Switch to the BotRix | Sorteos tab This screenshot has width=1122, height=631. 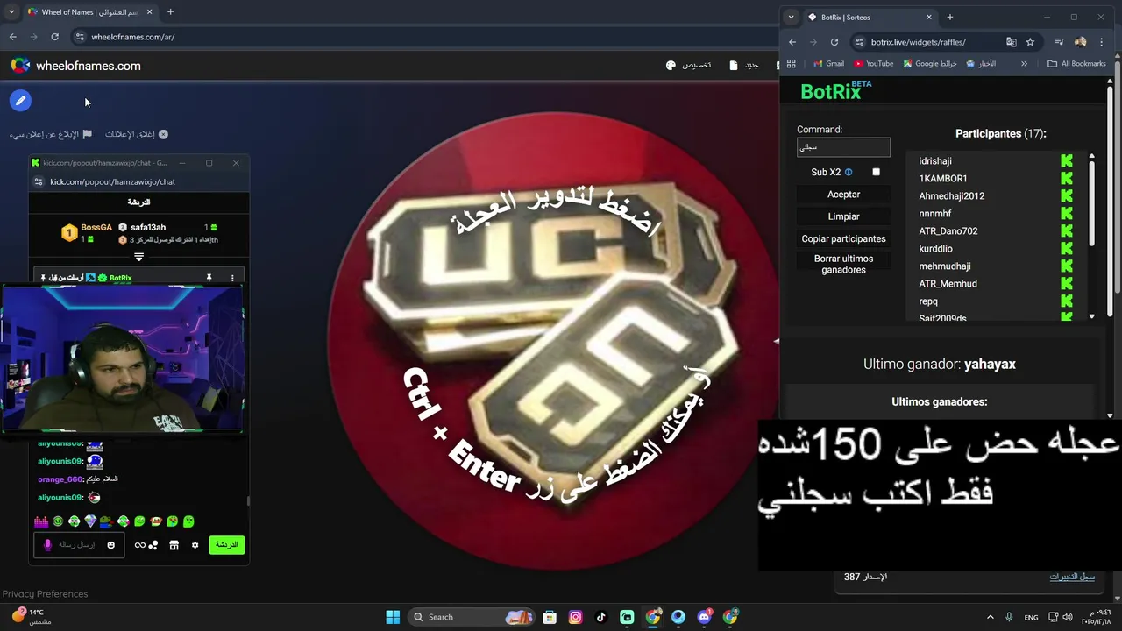click(870, 17)
